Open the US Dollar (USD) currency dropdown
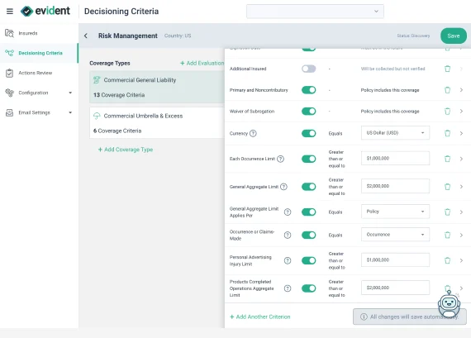This screenshot has width=471, height=338. 395,133
